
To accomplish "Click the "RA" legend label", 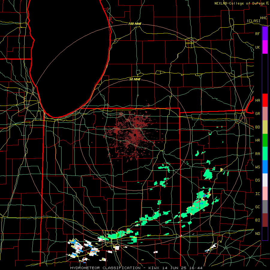I will click(257, 154).
